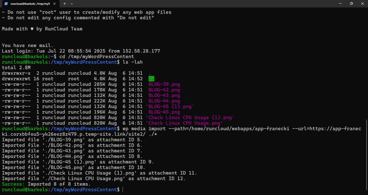Image resolution: width=368 pixels, height=195 pixels.
Task: Click the BLOG-42.png filename in the listing
Action: click(164, 90)
